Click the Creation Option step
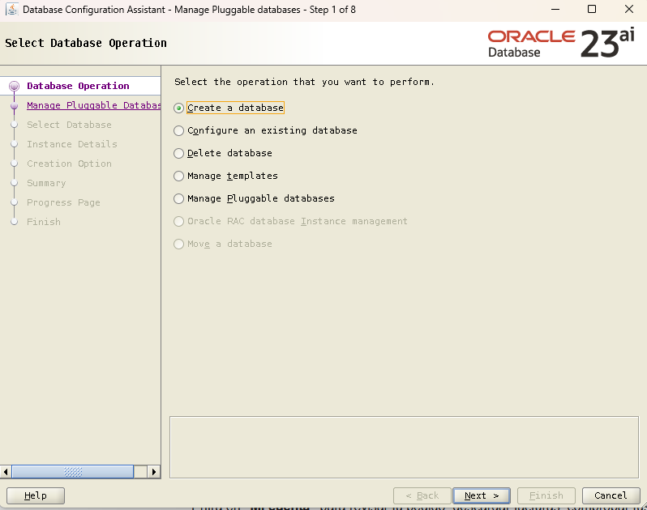The height and width of the screenshot is (510, 647). point(69,164)
